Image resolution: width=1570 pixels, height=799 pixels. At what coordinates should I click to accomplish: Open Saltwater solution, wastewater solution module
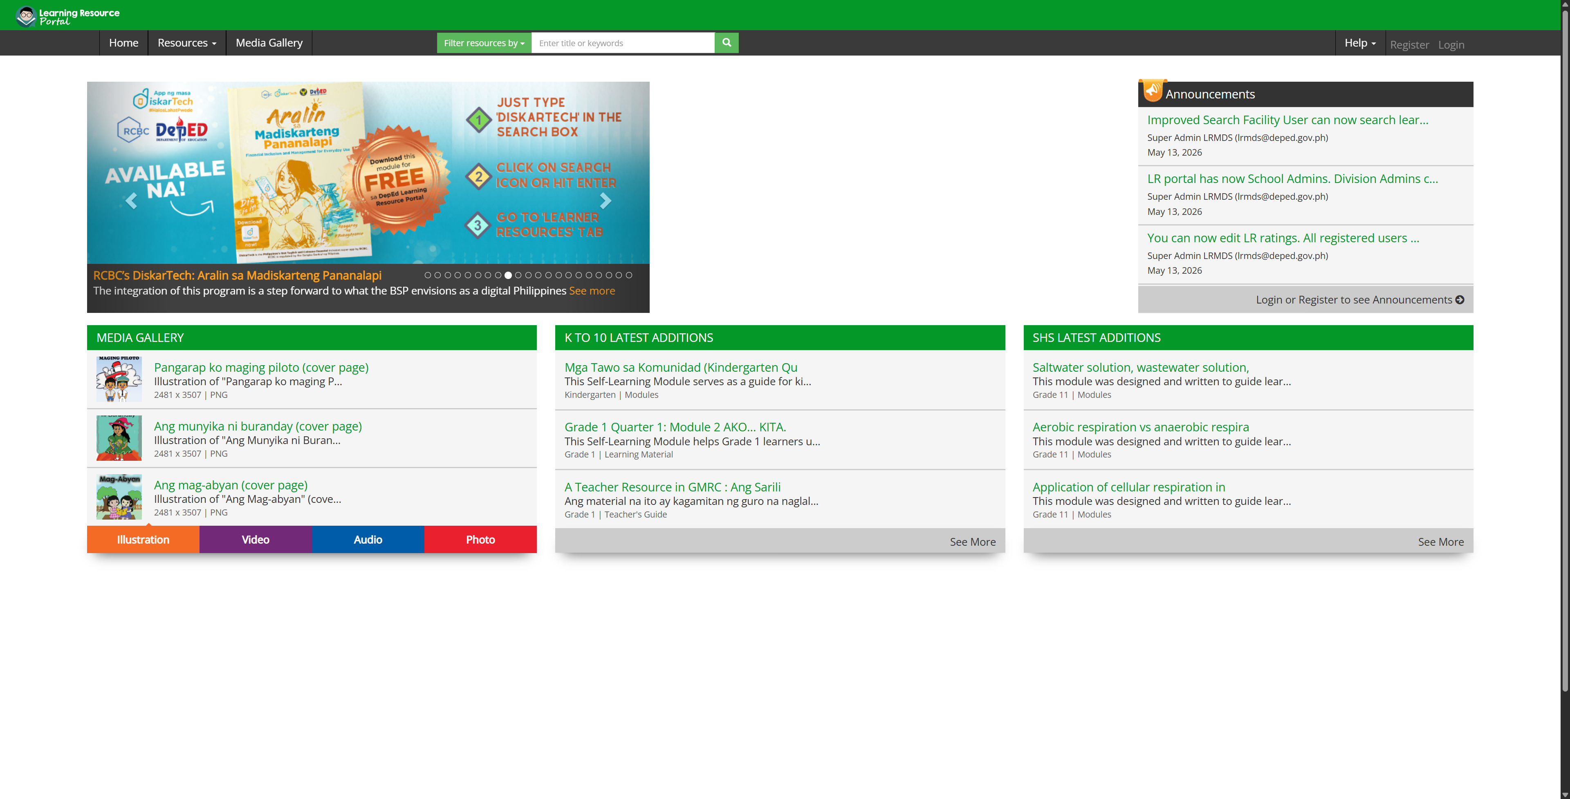click(1140, 367)
